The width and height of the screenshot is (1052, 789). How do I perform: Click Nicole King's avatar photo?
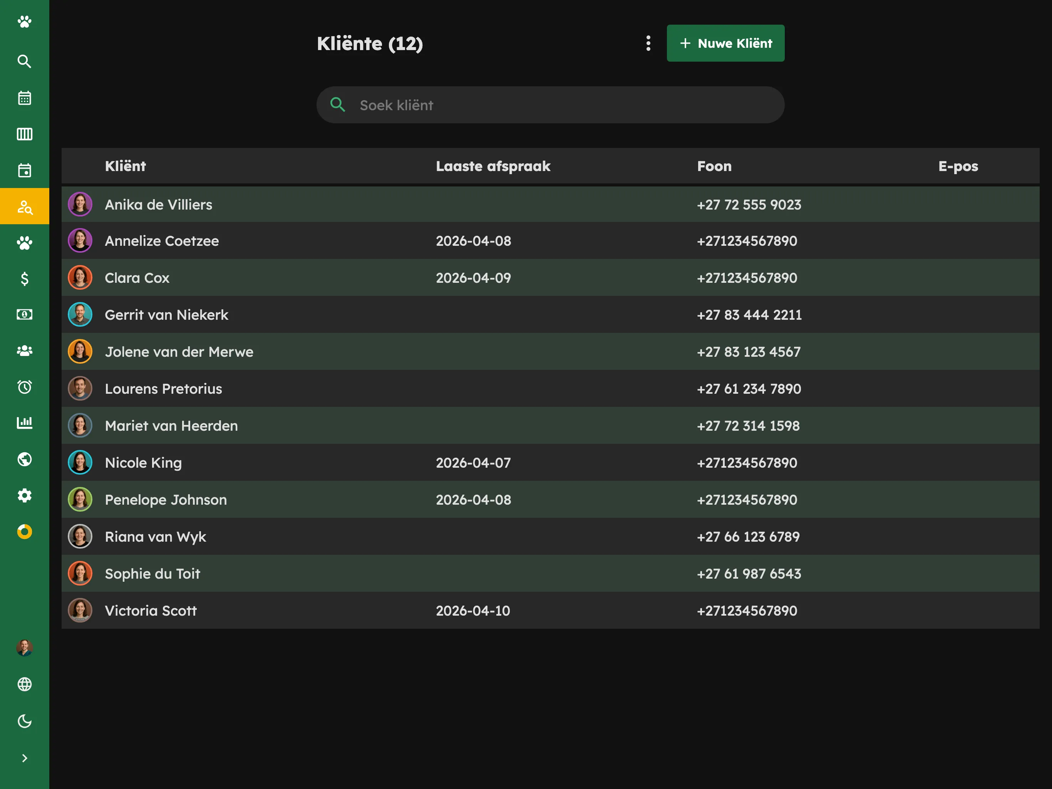pos(80,463)
